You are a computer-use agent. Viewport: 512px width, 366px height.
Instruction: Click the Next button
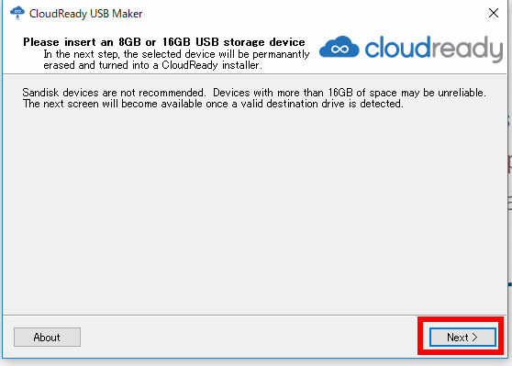462,337
